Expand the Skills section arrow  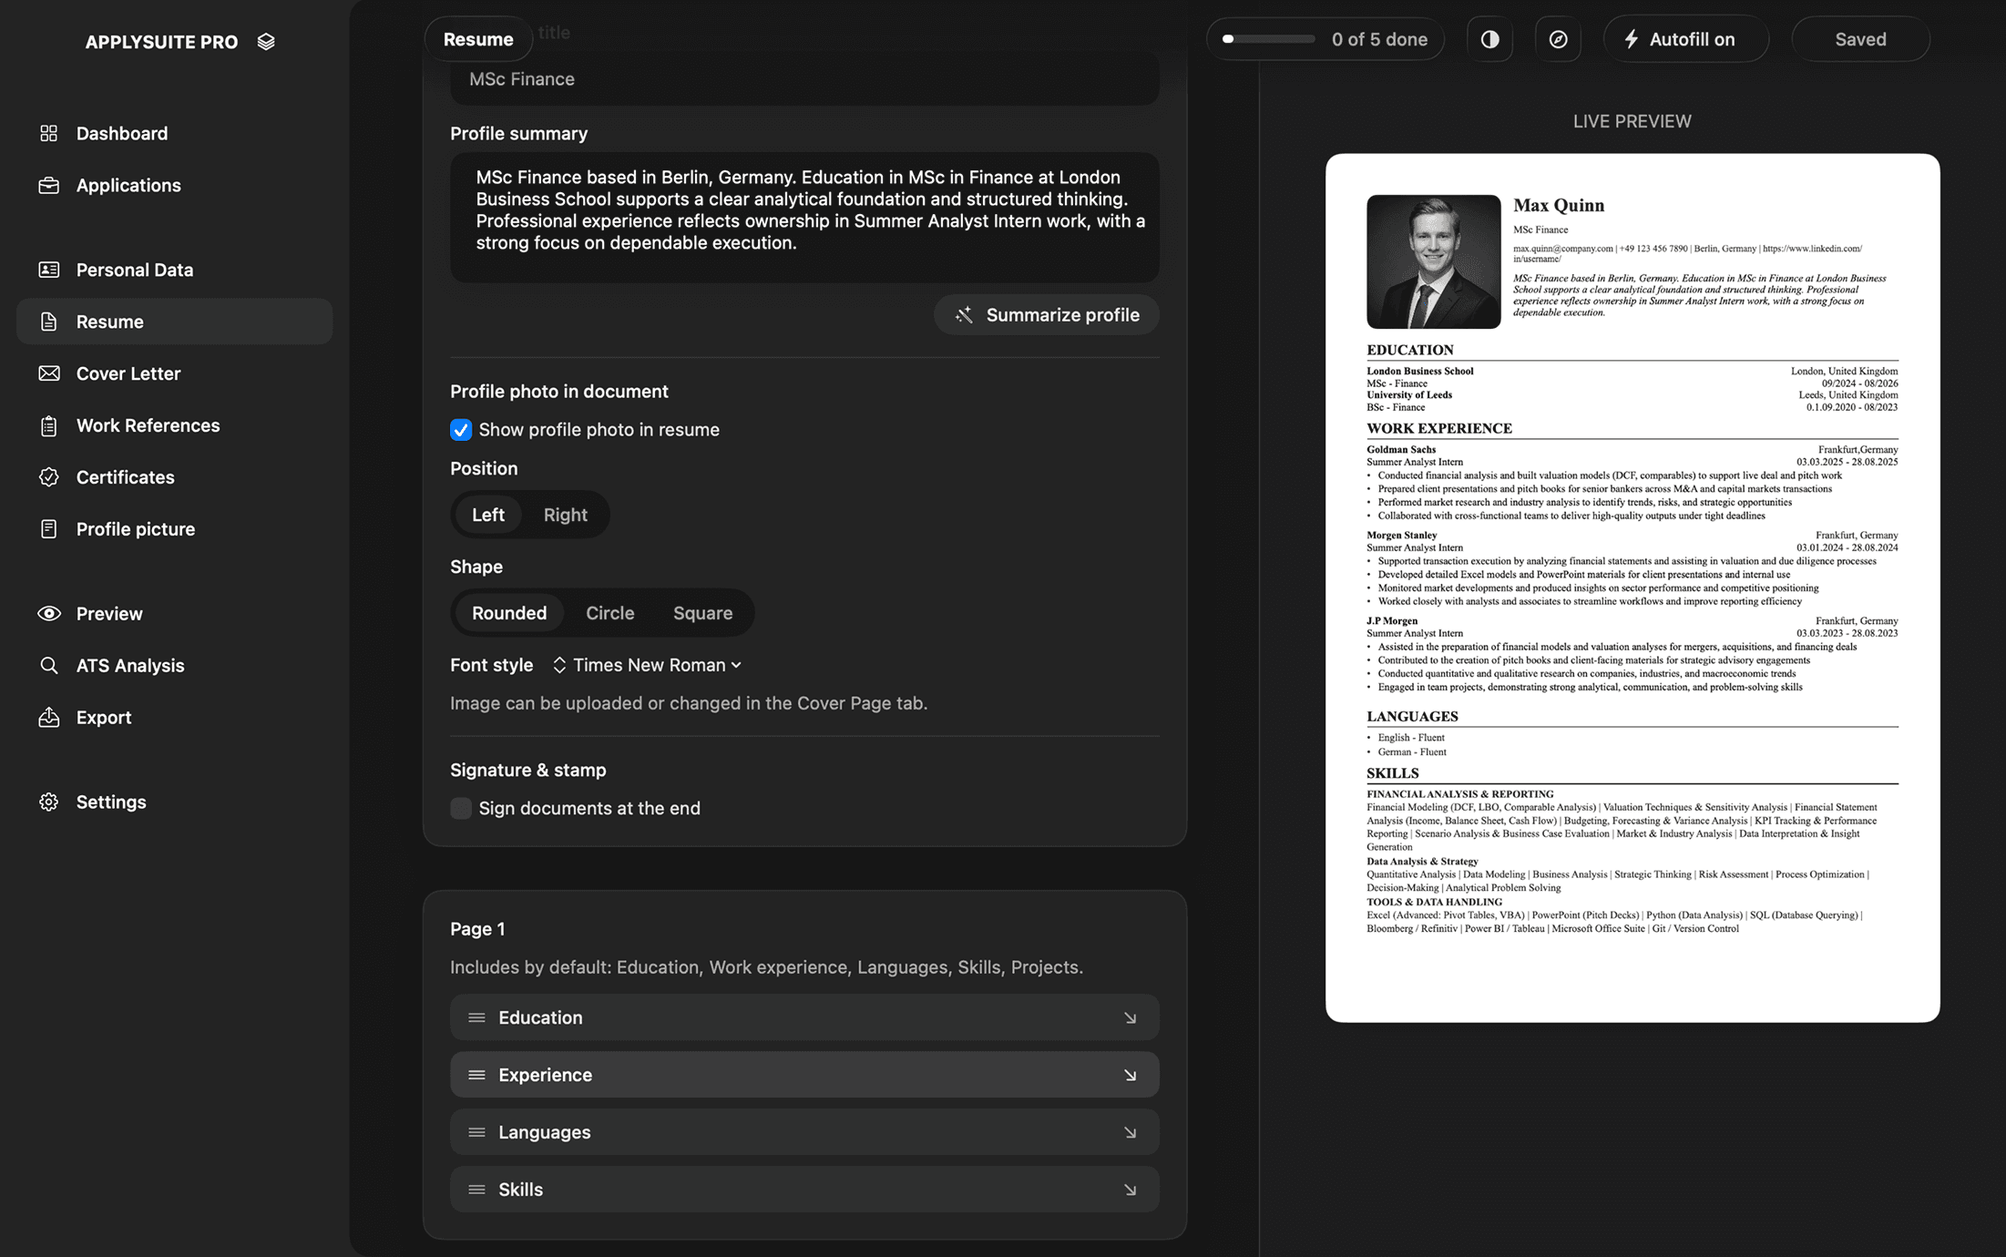click(1130, 1191)
